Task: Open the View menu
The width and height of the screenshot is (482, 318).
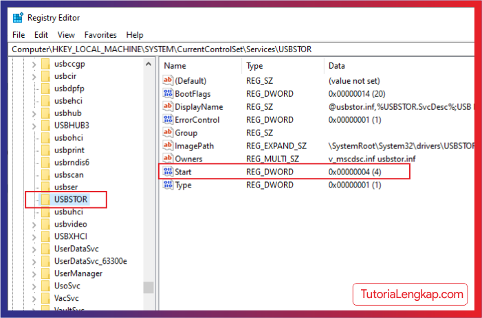Action: point(66,35)
